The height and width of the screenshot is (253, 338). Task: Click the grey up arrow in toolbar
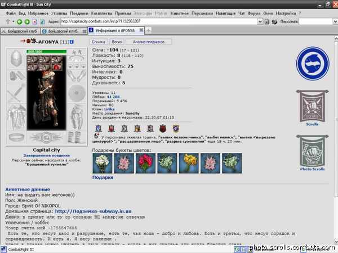coord(8,21)
